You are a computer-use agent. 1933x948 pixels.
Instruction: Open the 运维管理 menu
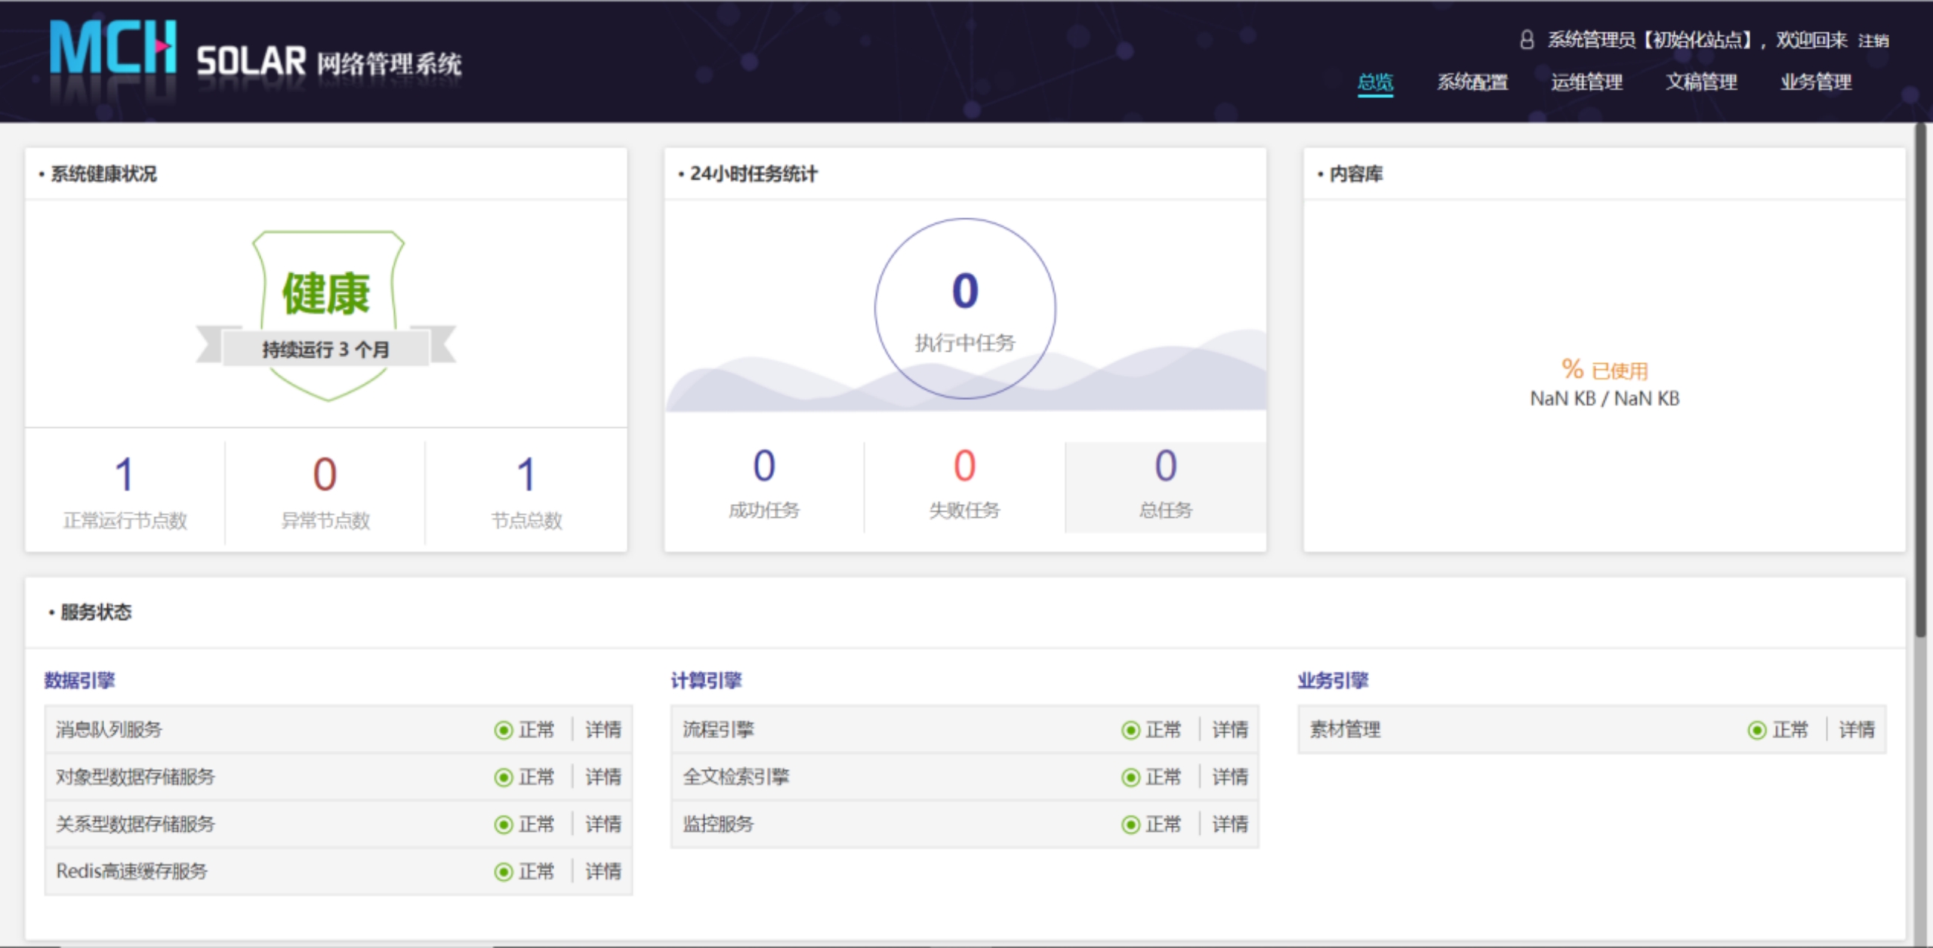[1586, 82]
